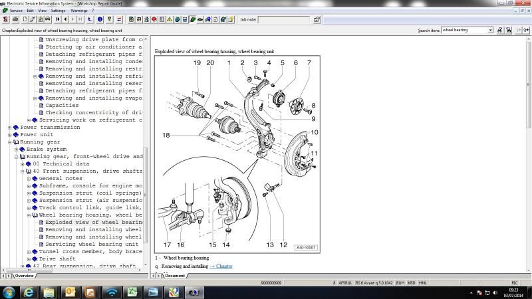Click the system tray volume icon

[x=495, y=292]
